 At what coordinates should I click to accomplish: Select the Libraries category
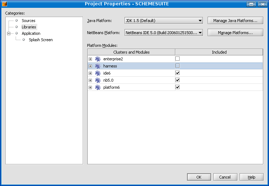[x=29, y=27]
